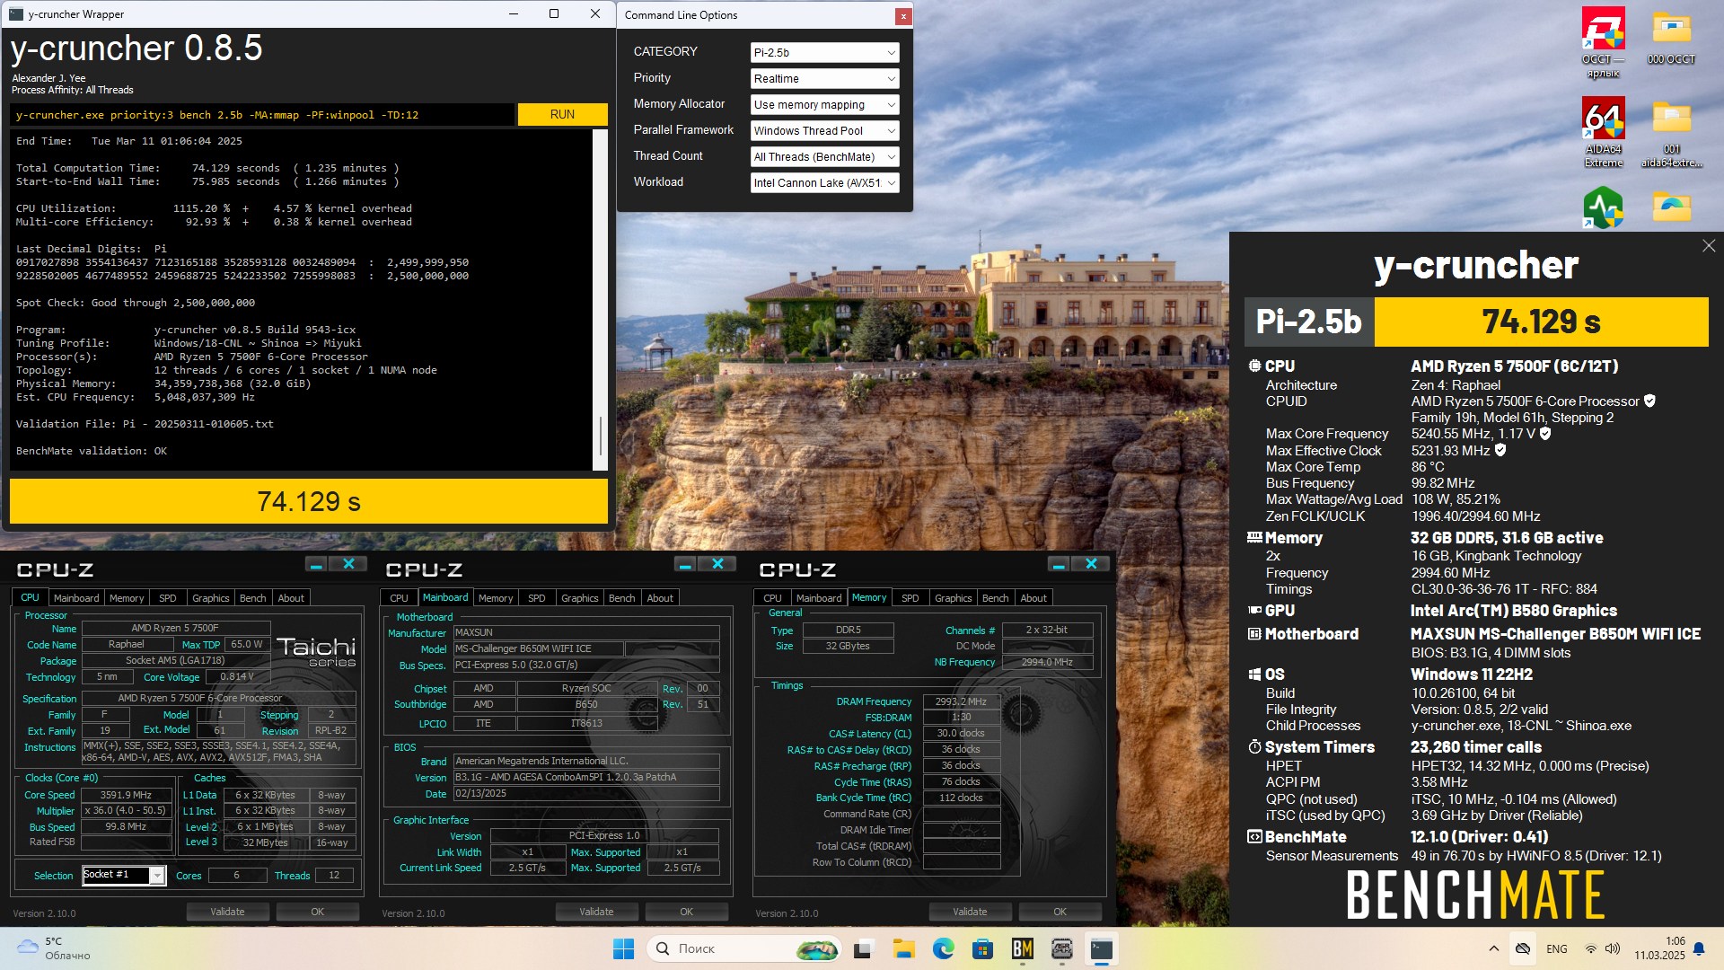Click the crossed-out cloud tray icon

point(1522,948)
